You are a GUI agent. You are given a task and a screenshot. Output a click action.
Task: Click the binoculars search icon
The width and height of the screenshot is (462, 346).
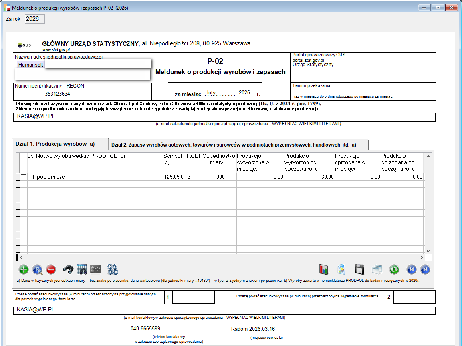point(69,269)
